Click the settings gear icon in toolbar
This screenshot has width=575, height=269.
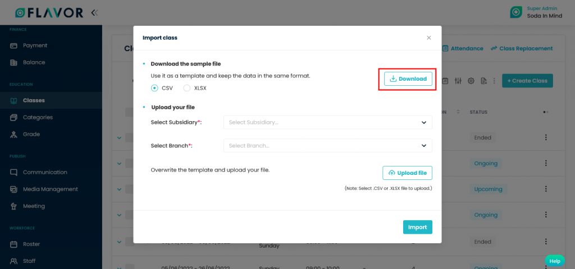[471, 81]
